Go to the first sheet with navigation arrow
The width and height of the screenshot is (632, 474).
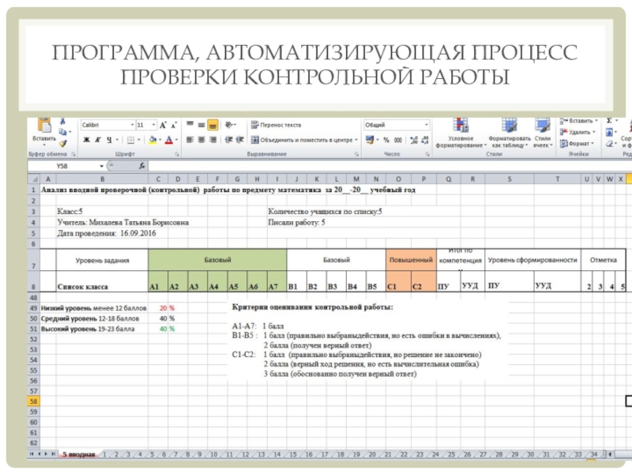click(x=32, y=454)
